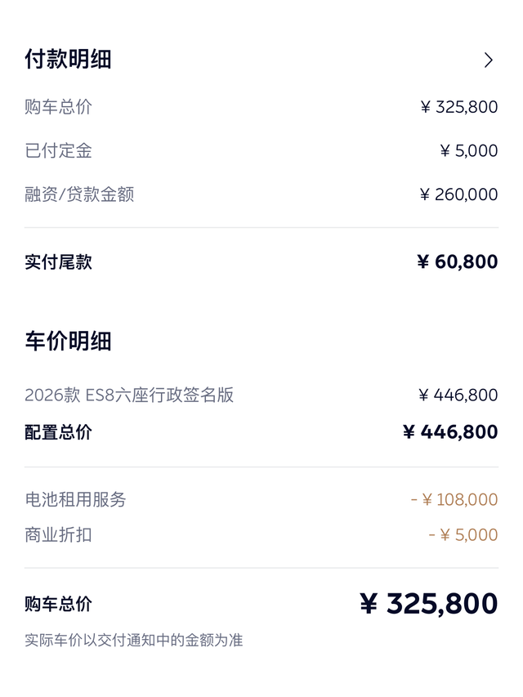The width and height of the screenshot is (523, 697).
Task: Tap the 配置总价 label
Action: click(x=58, y=432)
